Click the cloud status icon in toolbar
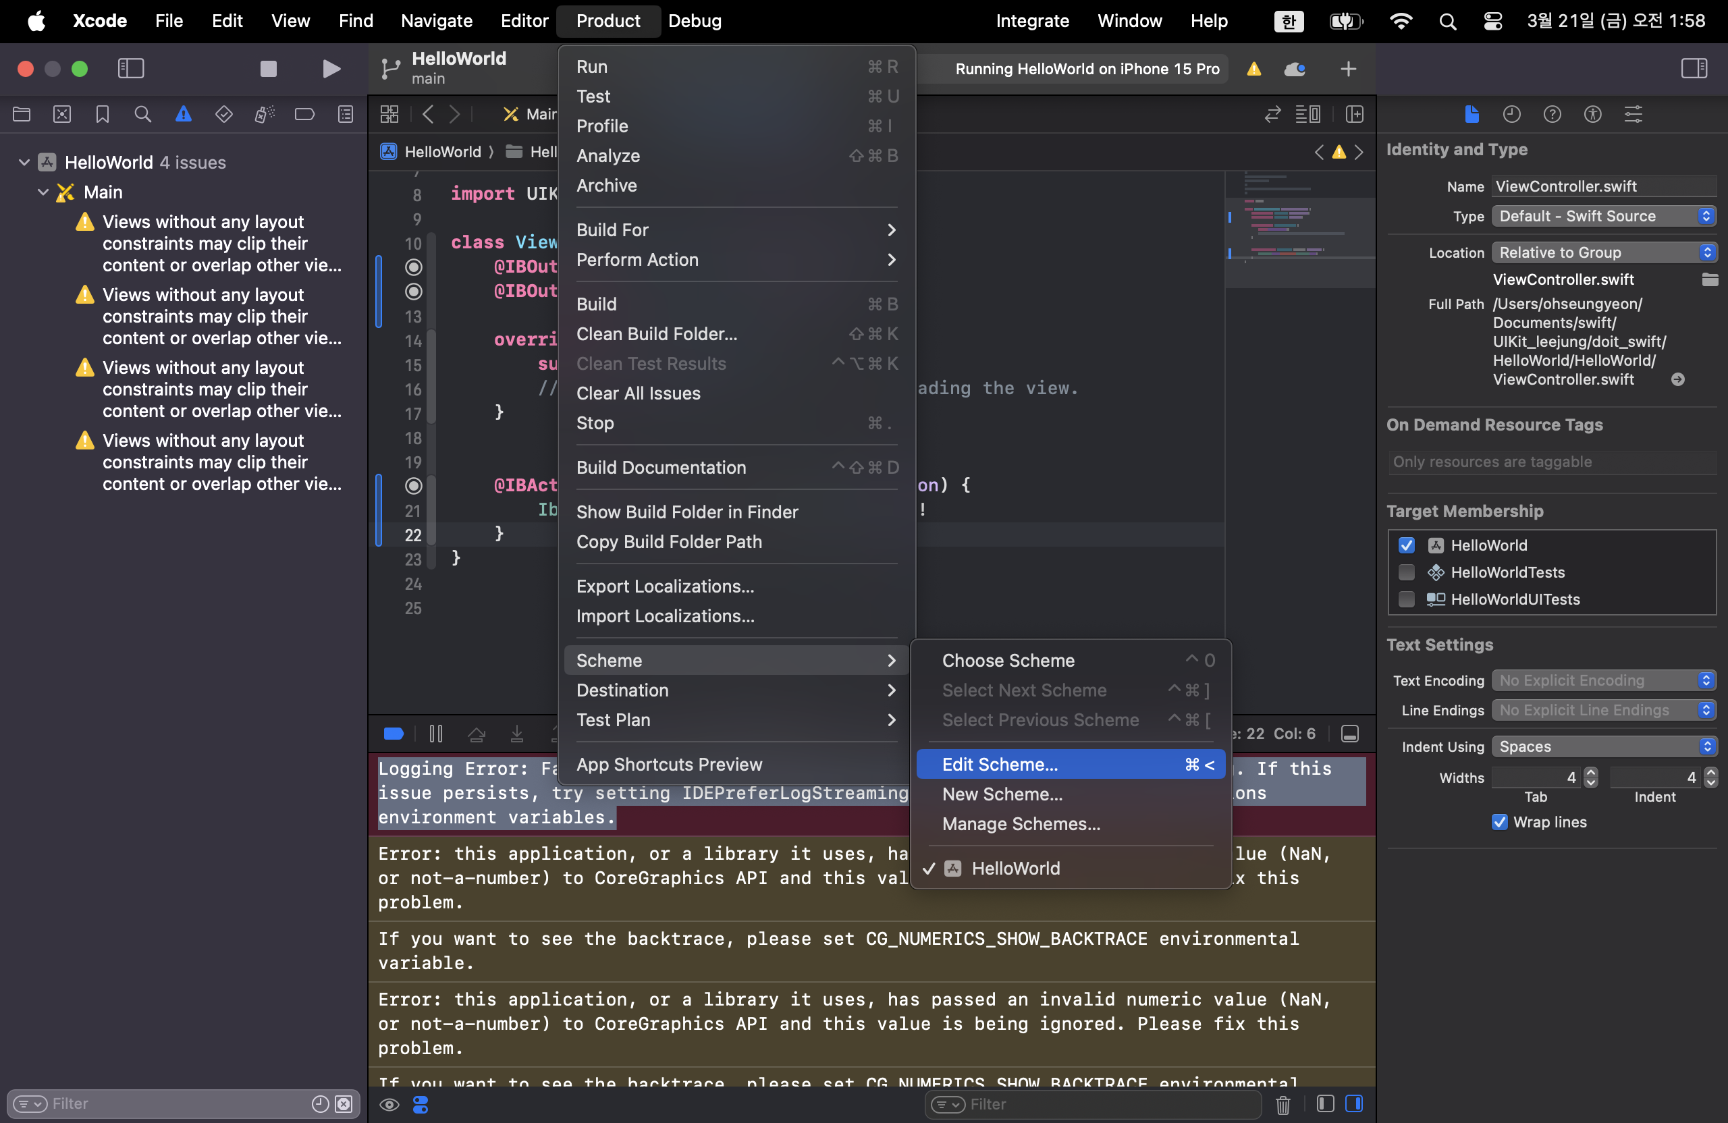Viewport: 1728px width, 1123px height. point(1295,69)
